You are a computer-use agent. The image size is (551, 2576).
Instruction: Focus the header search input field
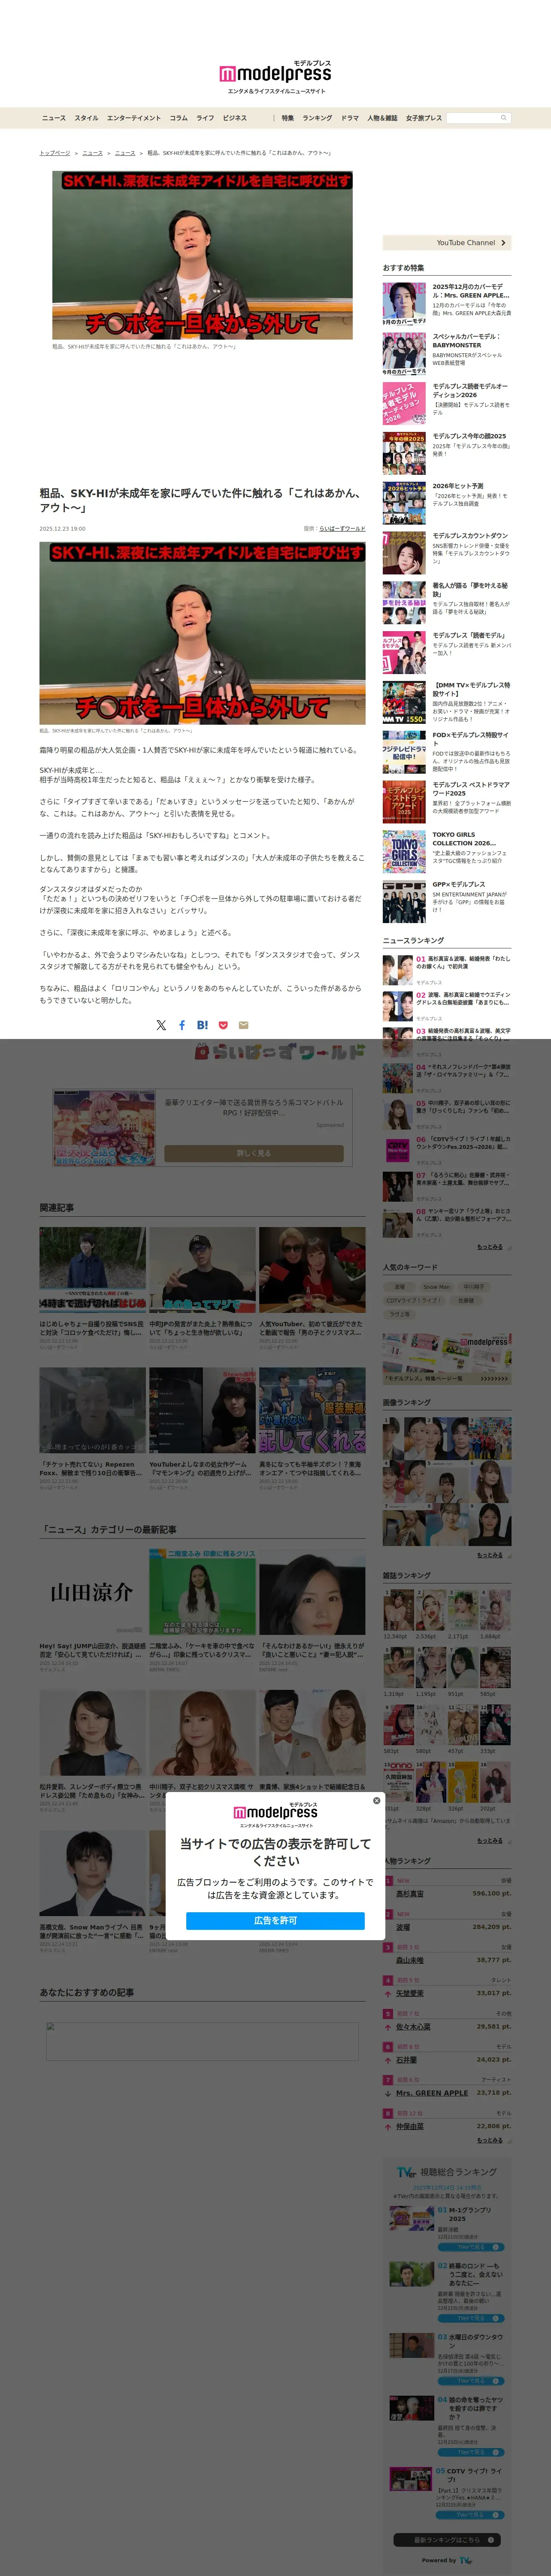pyautogui.click(x=472, y=118)
